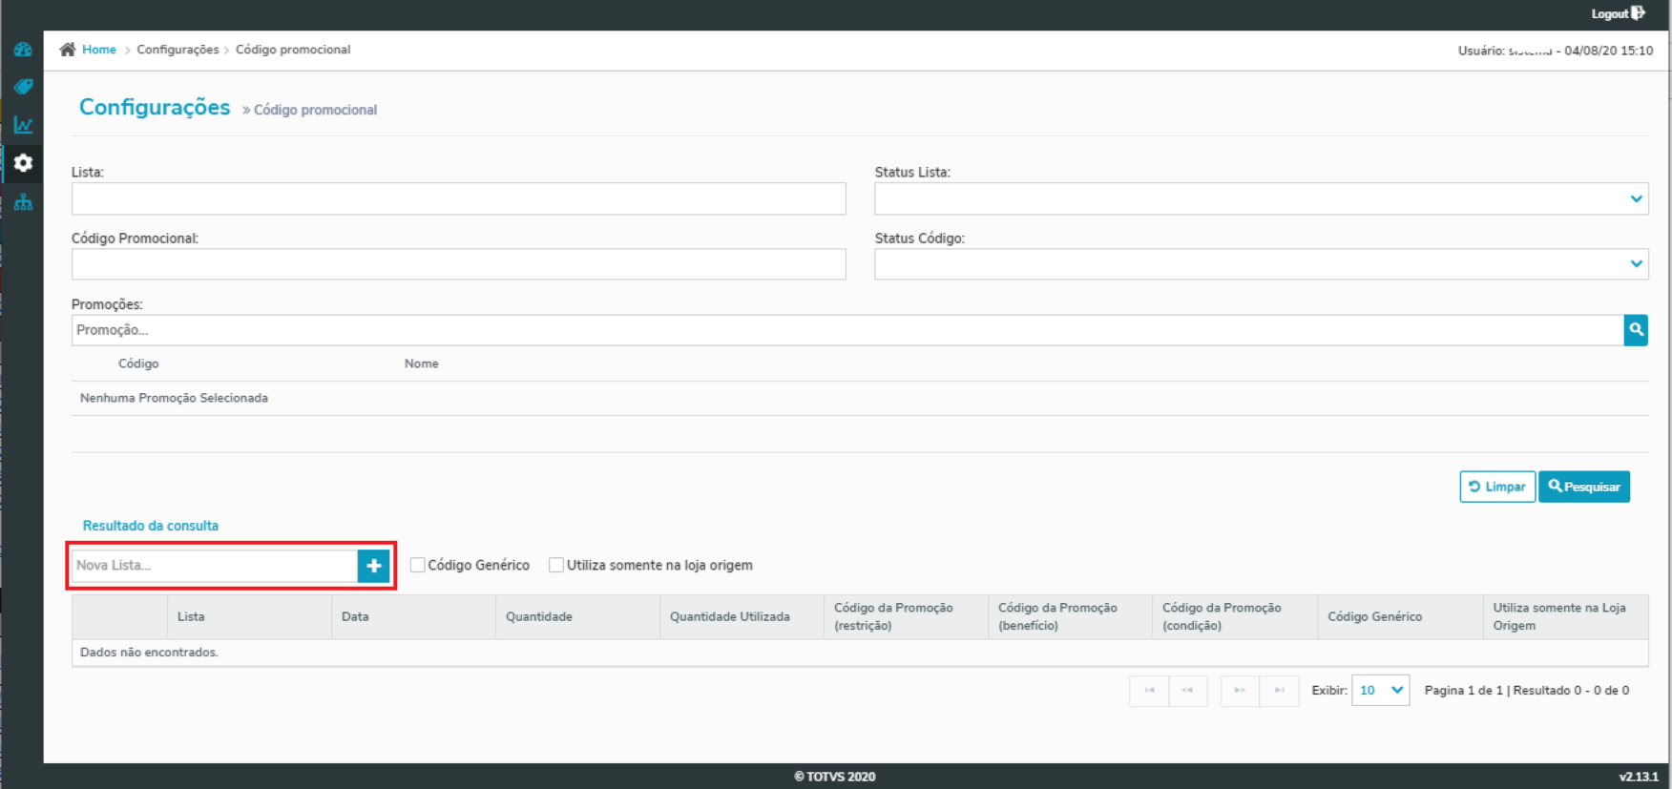
Task: Expand the Status Código dropdown
Action: [1262, 264]
